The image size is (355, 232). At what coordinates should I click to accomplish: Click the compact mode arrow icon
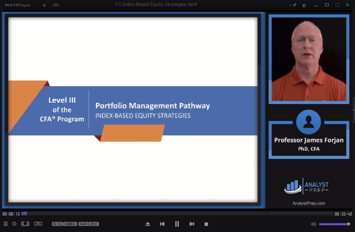point(304,5)
